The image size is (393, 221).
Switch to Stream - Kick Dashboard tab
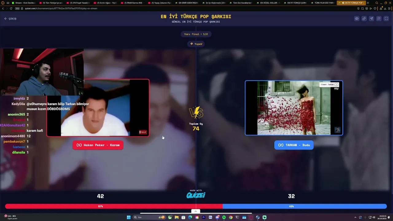pyautogui.click(x=24, y=3)
